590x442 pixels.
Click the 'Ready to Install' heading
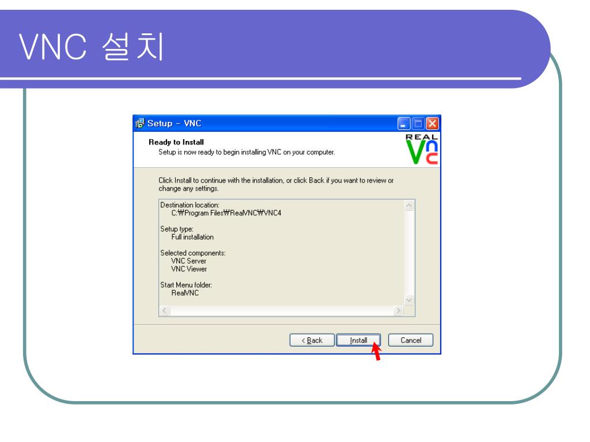pyautogui.click(x=176, y=142)
